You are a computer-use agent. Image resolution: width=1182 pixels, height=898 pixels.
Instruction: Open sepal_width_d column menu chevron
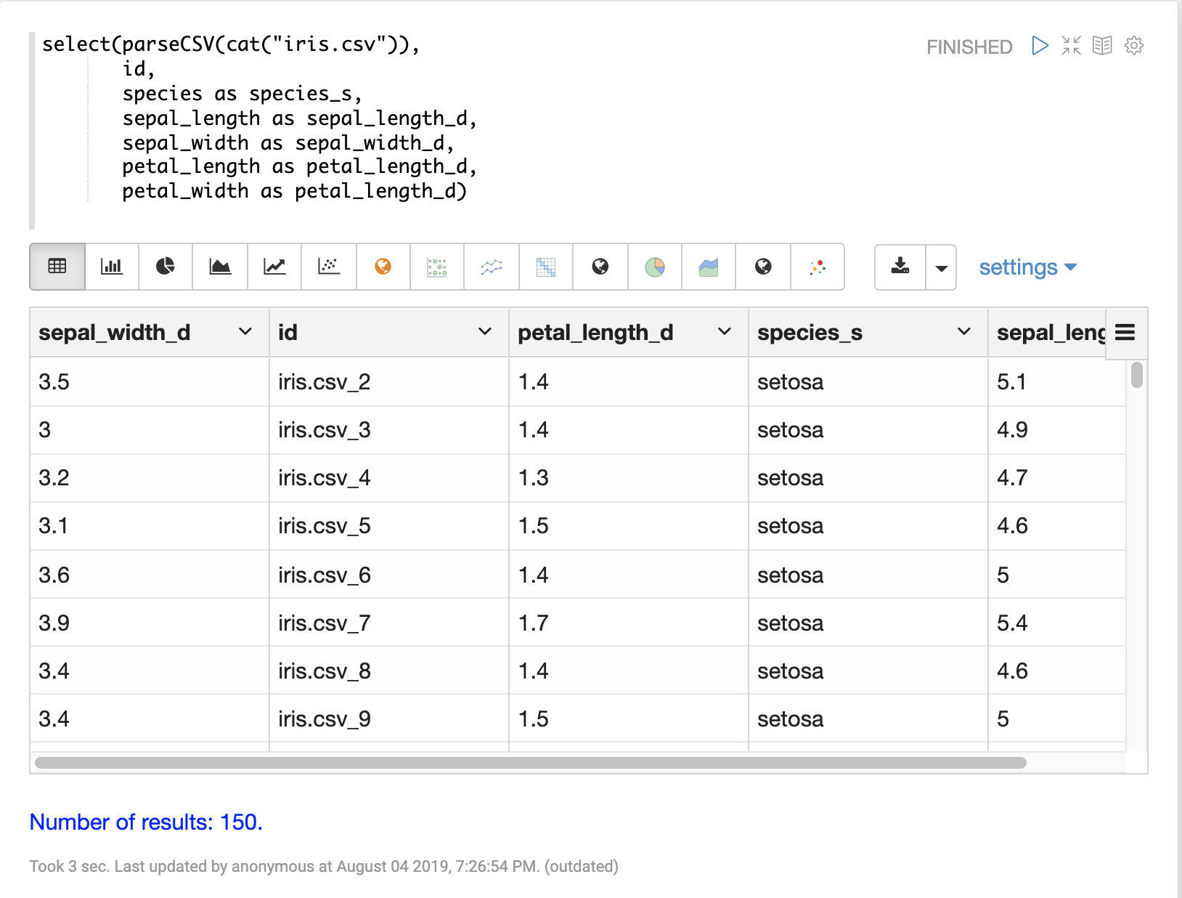[245, 332]
